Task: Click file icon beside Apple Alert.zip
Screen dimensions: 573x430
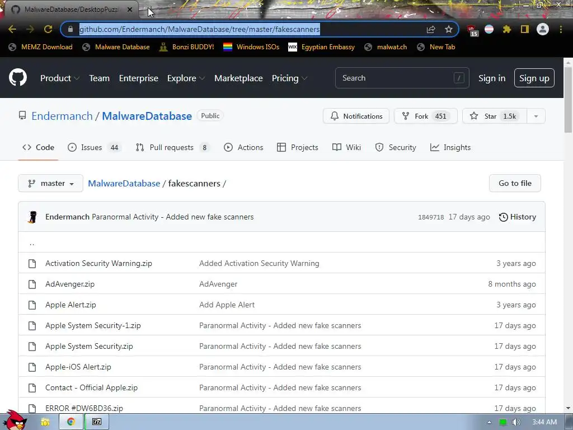Action: click(32, 305)
